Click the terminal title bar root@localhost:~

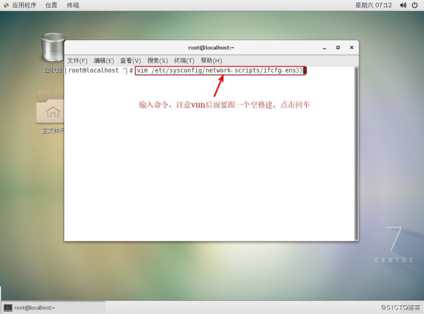[211, 48]
